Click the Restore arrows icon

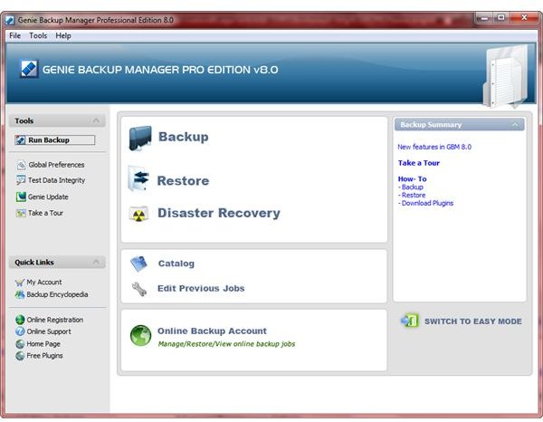point(138,178)
